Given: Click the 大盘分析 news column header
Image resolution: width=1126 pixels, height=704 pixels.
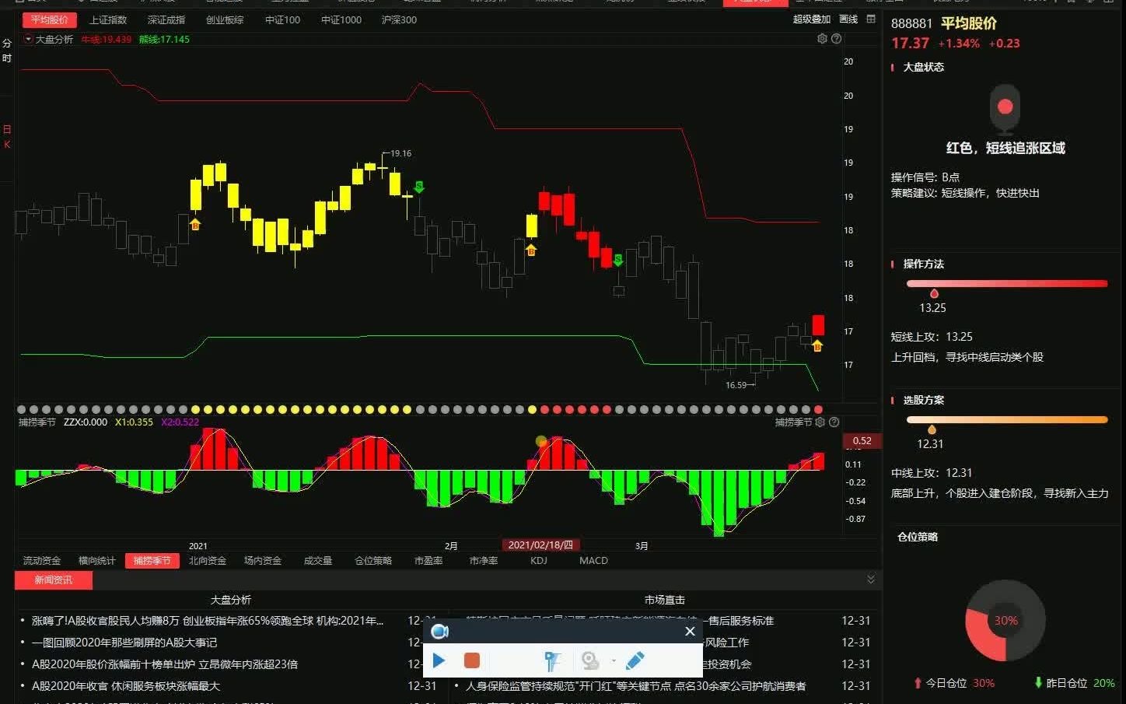Looking at the screenshot, I should click(231, 600).
